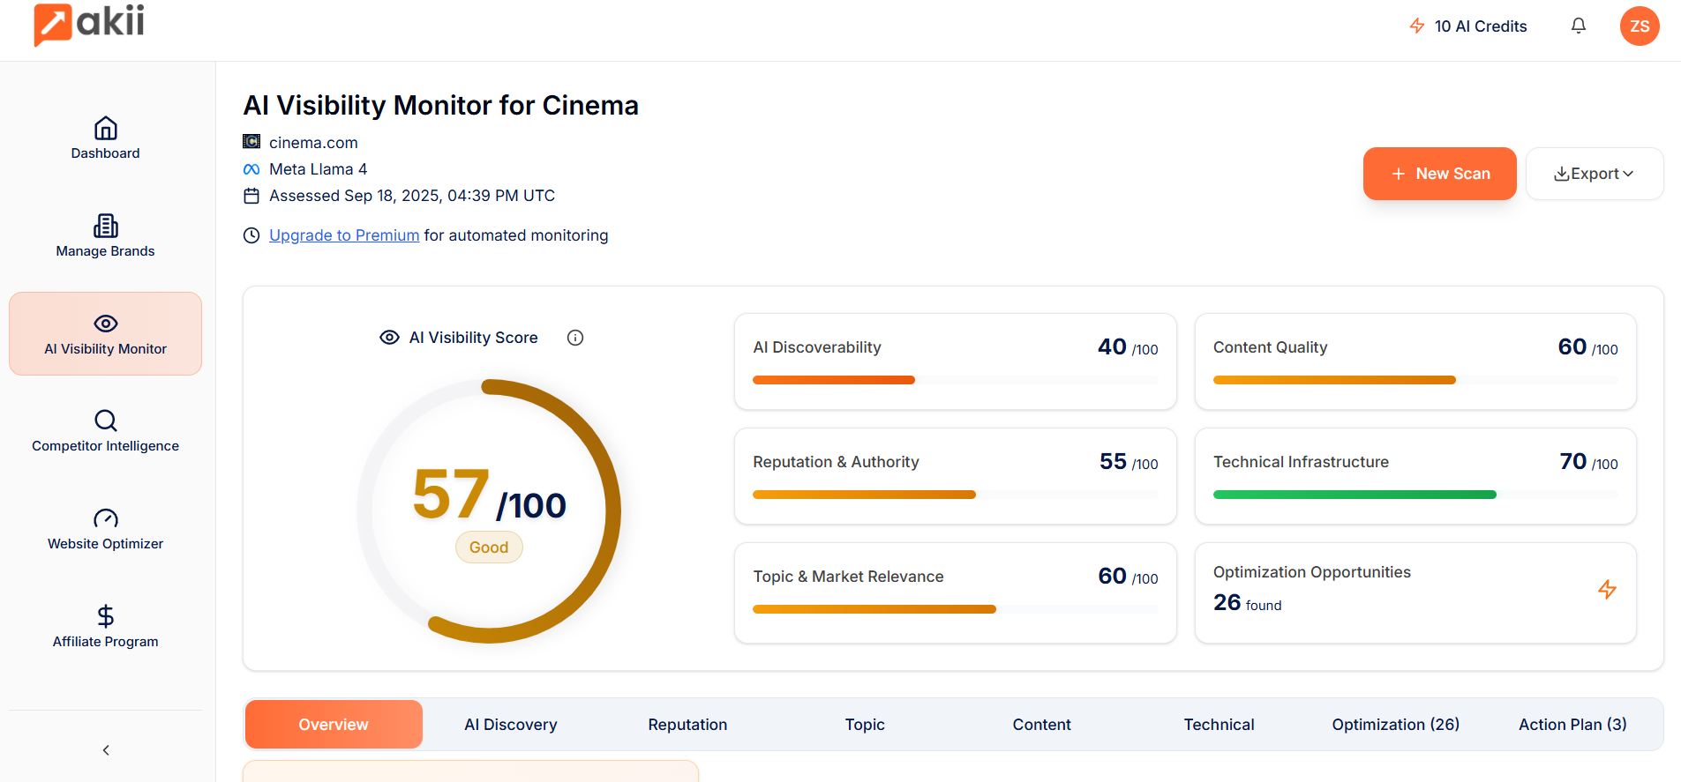Switch to the AI Discovery tab

[510, 725]
